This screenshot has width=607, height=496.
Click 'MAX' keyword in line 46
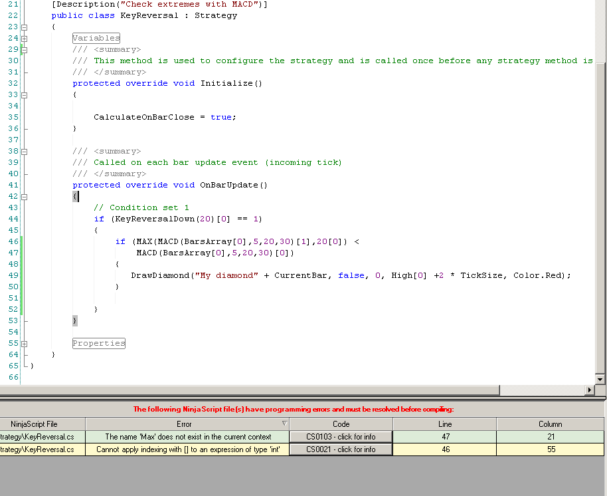[144, 242]
